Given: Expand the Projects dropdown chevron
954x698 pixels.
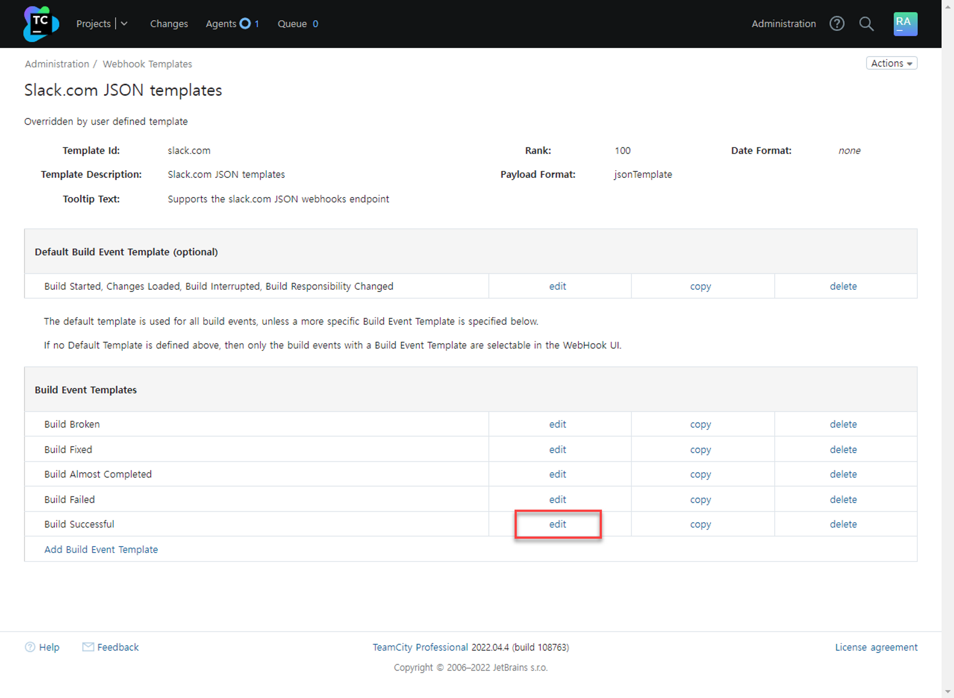Looking at the screenshot, I should pyautogui.click(x=124, y=23).
